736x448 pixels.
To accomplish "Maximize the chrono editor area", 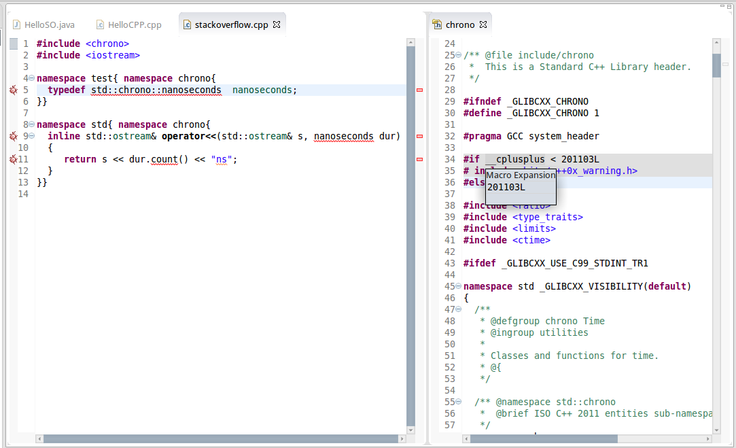I will [x=729, y=6].
